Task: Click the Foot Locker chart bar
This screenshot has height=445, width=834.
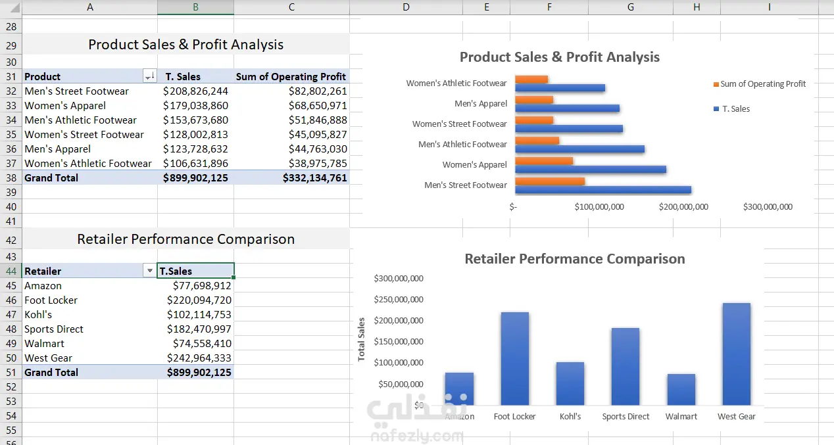Action: tap(514, 359)
